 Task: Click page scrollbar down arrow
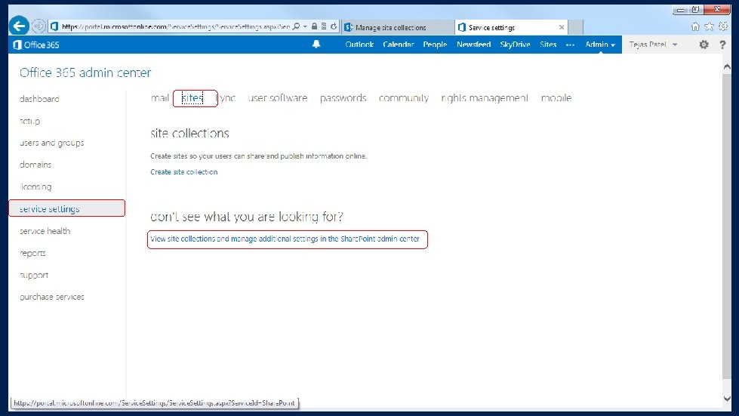[727, 399]
